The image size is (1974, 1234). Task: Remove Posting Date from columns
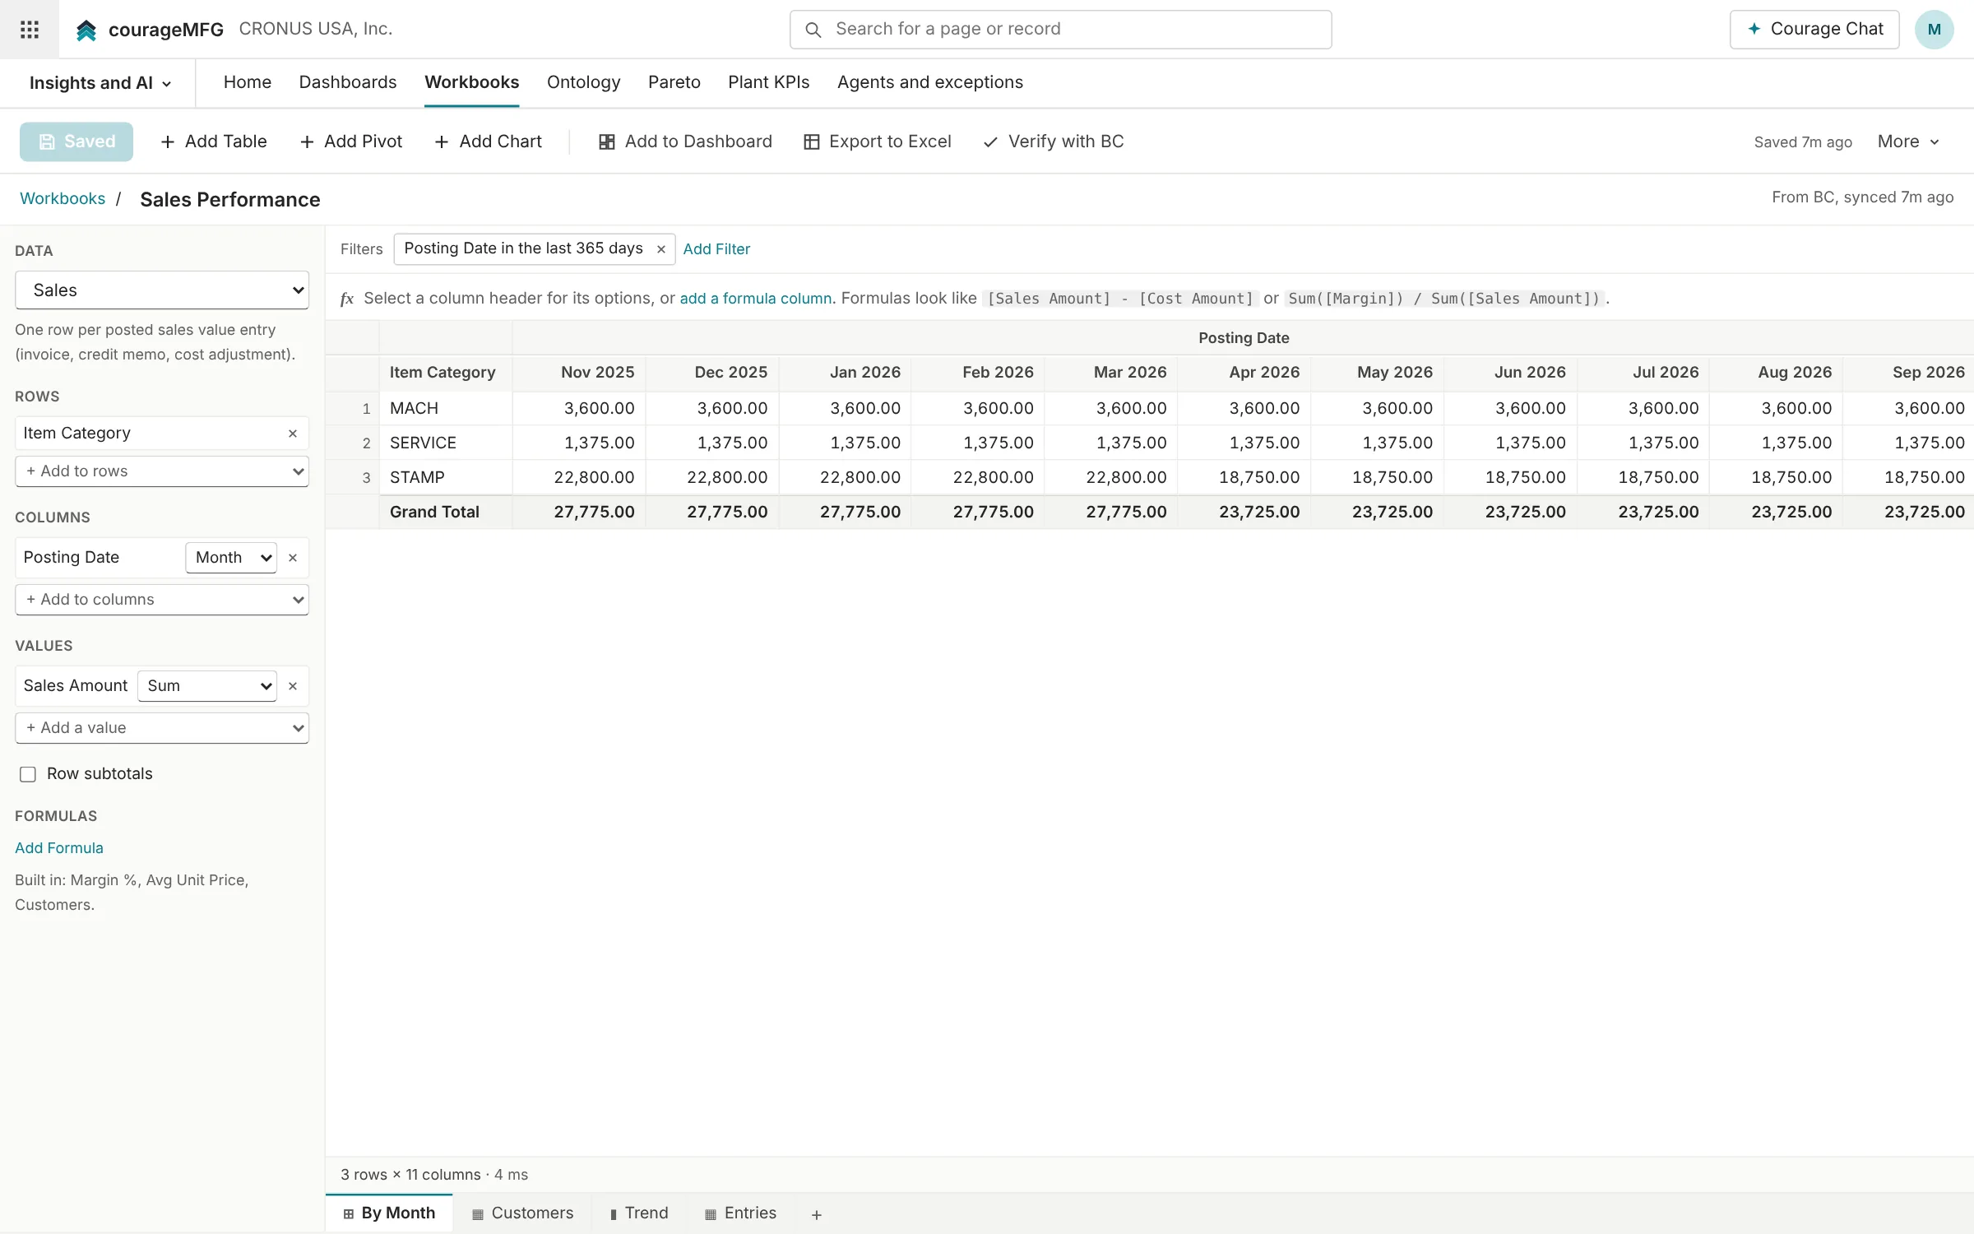[293, 558]
